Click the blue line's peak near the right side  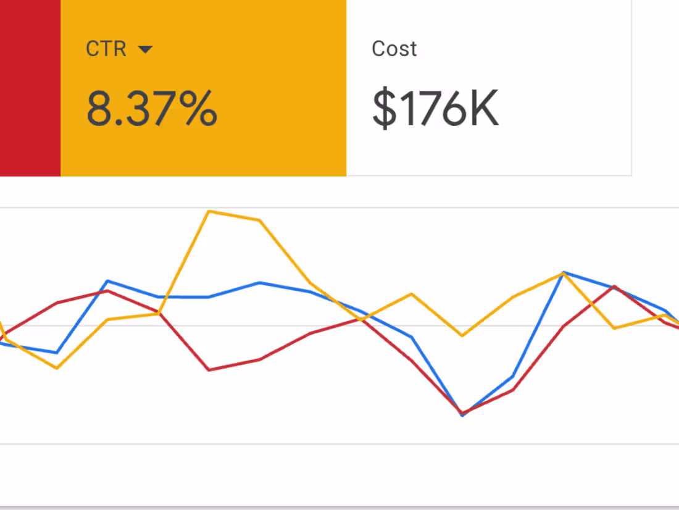click(564, 272)
